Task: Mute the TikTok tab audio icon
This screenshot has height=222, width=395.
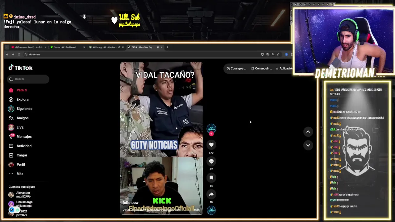Action: (158, 47)
